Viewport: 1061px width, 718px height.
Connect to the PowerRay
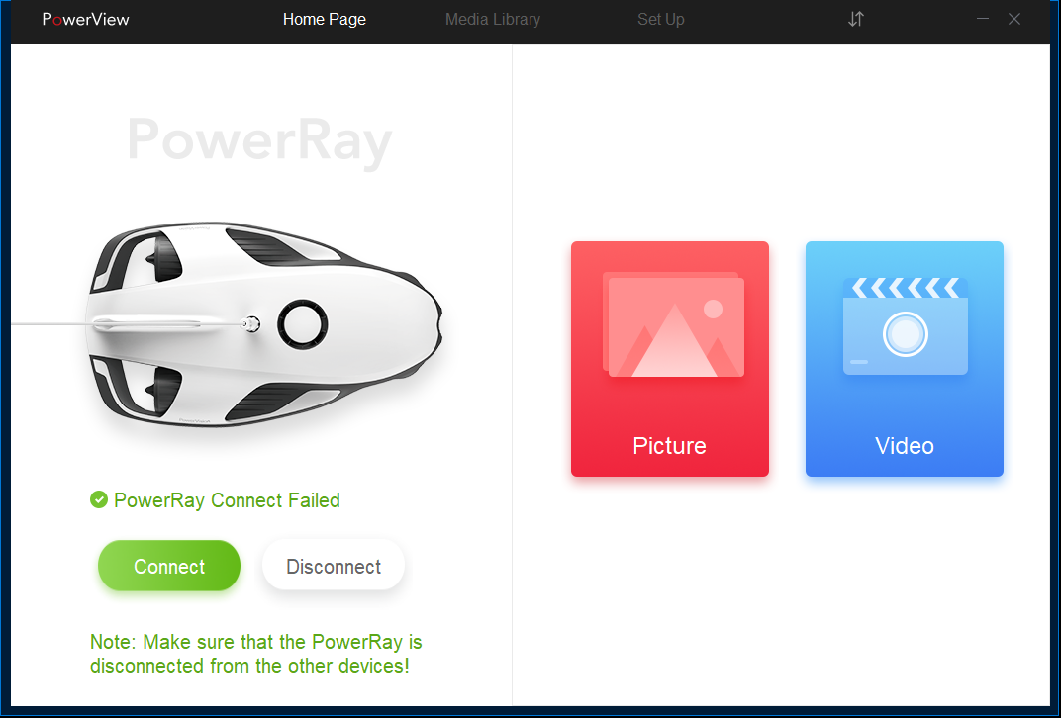click(x=169, y=566)
